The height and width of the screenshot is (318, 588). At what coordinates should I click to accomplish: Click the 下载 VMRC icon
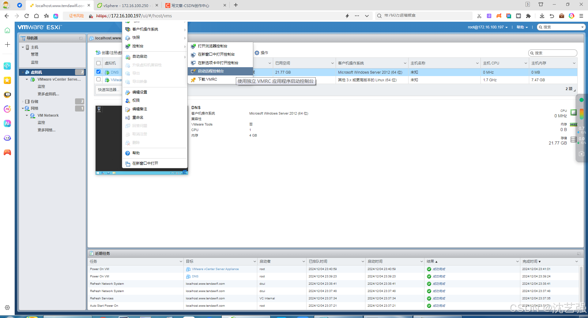point(193,79)
